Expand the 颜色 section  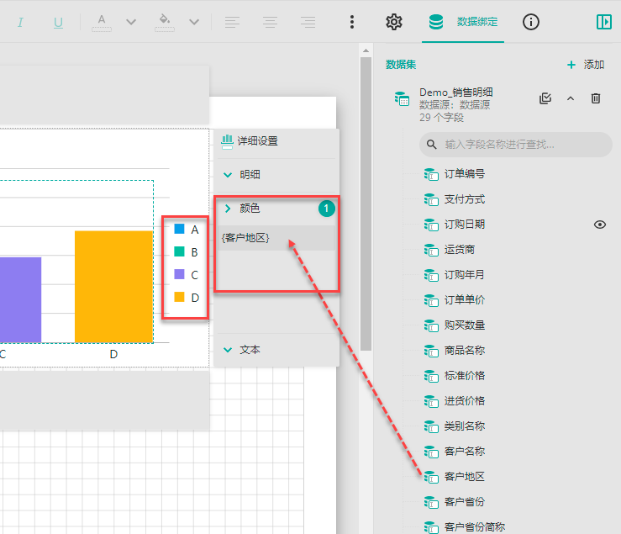[x=227, y=208]
